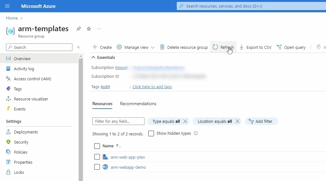Open the arm-webapp-demo resource

(x=128, y=167)
